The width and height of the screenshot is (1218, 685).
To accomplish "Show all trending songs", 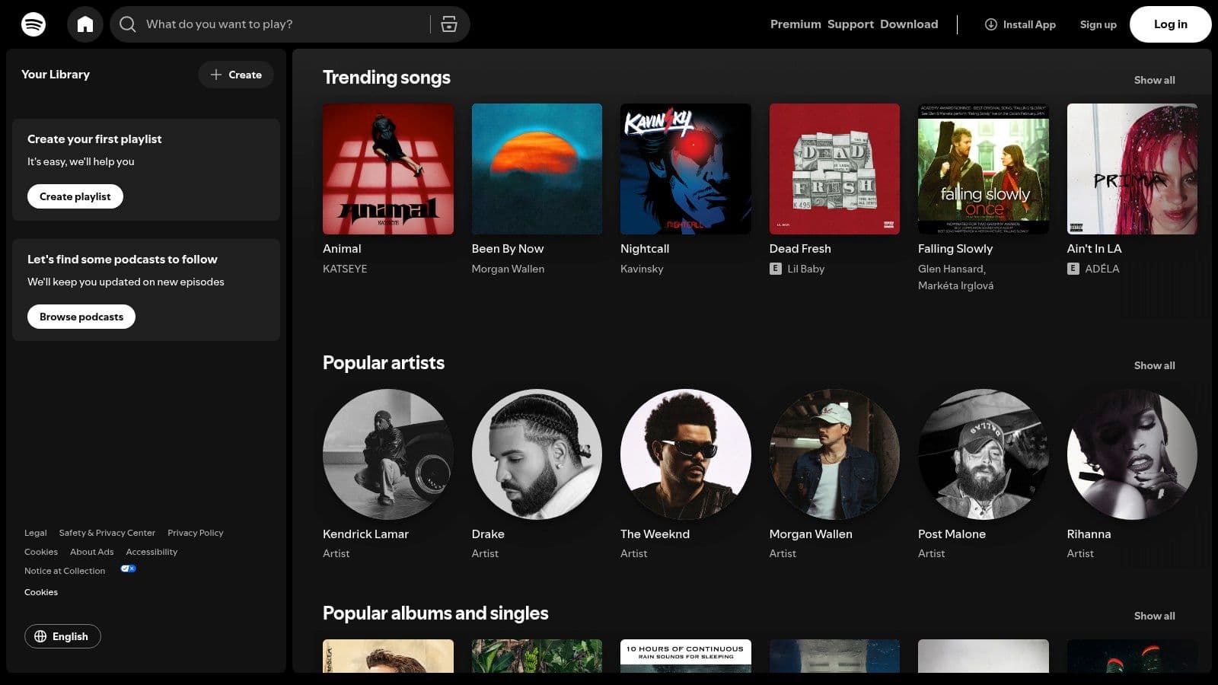I will [x=1155, y=80].
